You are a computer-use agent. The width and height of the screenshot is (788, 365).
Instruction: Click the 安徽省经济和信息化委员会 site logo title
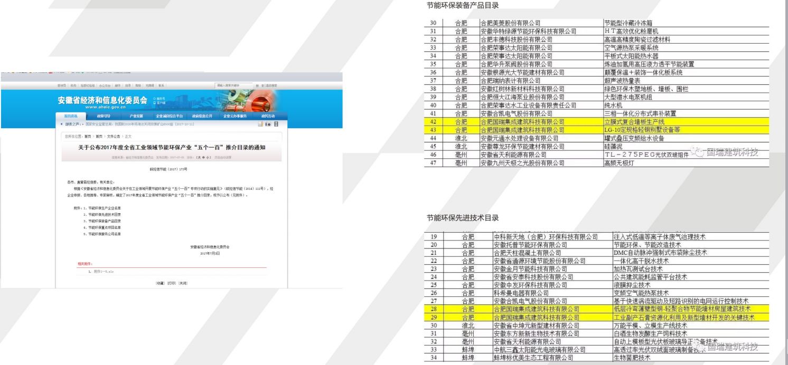pyautogui.click(x=102, y=100)
